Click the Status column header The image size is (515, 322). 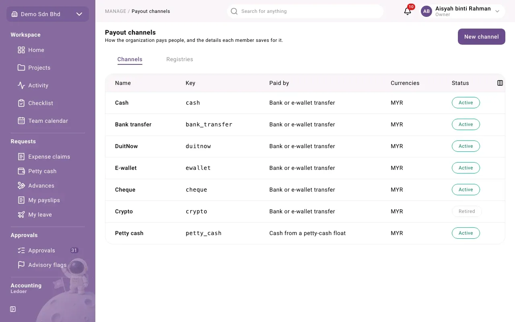(x=460, y=83)
